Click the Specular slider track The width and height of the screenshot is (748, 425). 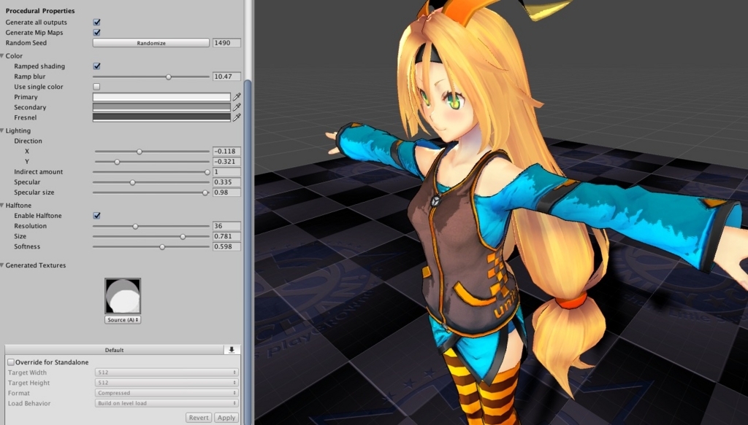click(150, 182)
